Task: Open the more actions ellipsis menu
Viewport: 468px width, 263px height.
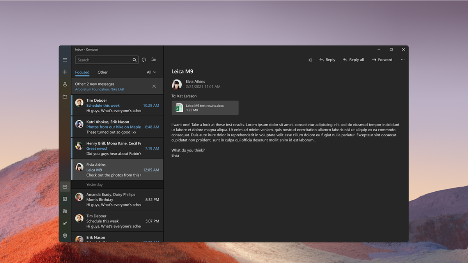Action: [x=403, y=60]
